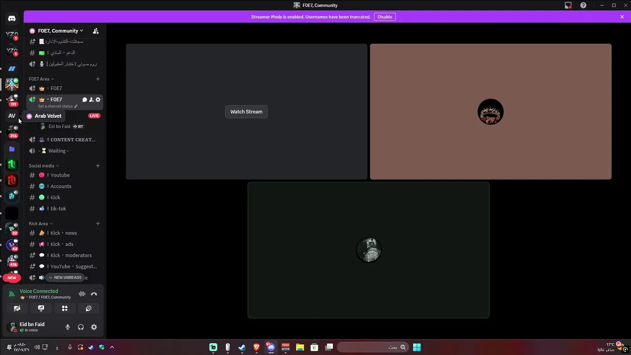This screenshot has width=631, height=355.
Task: Open Kick・ads channel
Action: point(64,244)
